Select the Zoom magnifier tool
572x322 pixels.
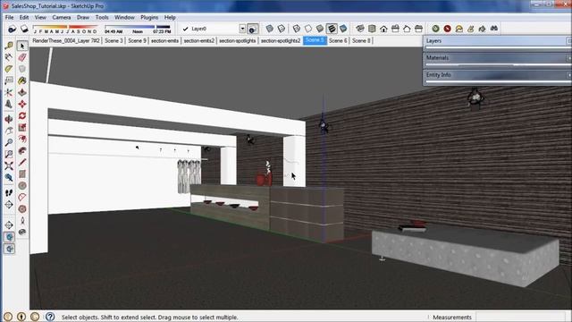click(x=9, y=142)
